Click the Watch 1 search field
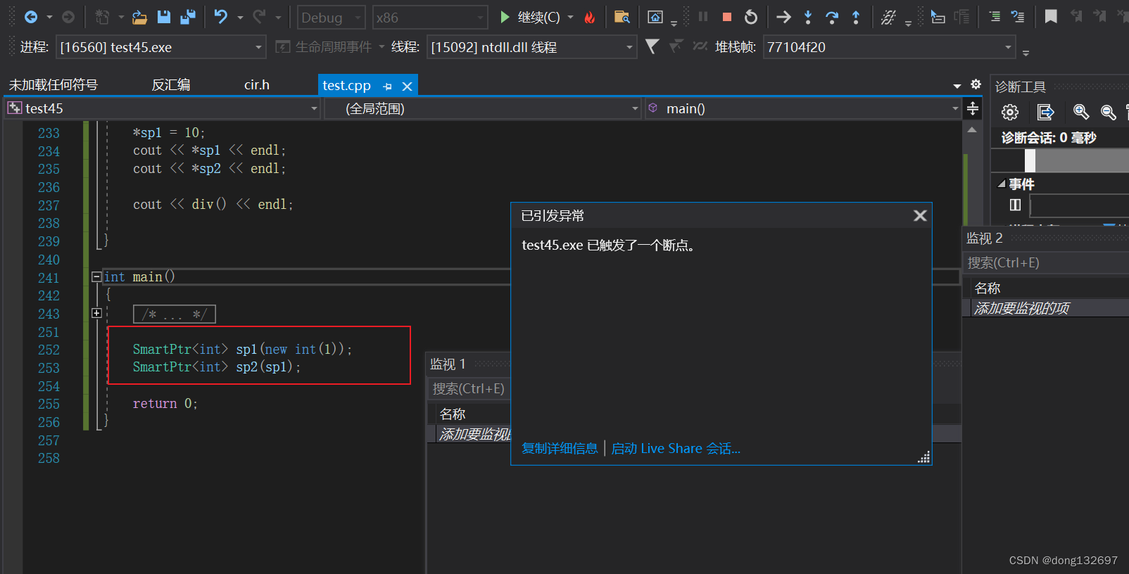 (469, 389)
